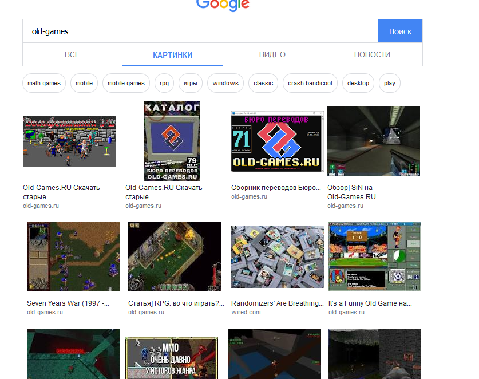Open the ВИДЕО tab
The image size is (479, 379).
pyautogui.click(x=272, y=54)
